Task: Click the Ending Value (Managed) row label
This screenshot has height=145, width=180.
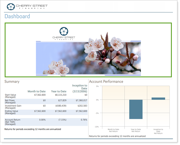Action: point(11,112)
